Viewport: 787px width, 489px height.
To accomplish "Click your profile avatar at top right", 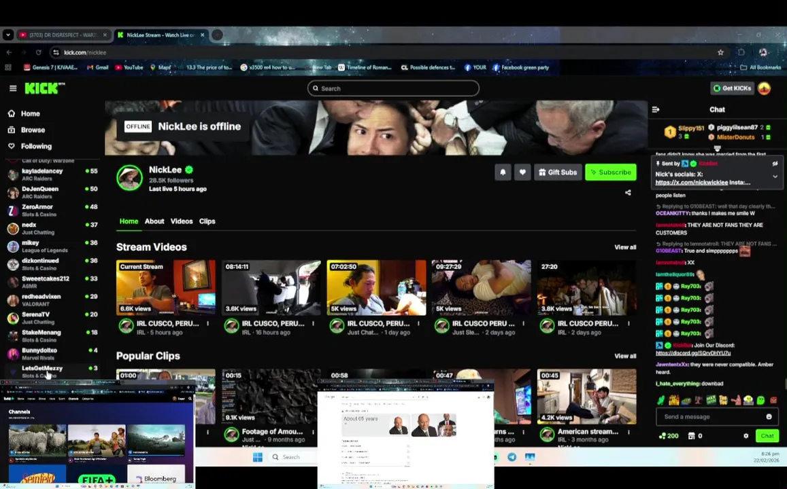I will click(x=764, y=88).
